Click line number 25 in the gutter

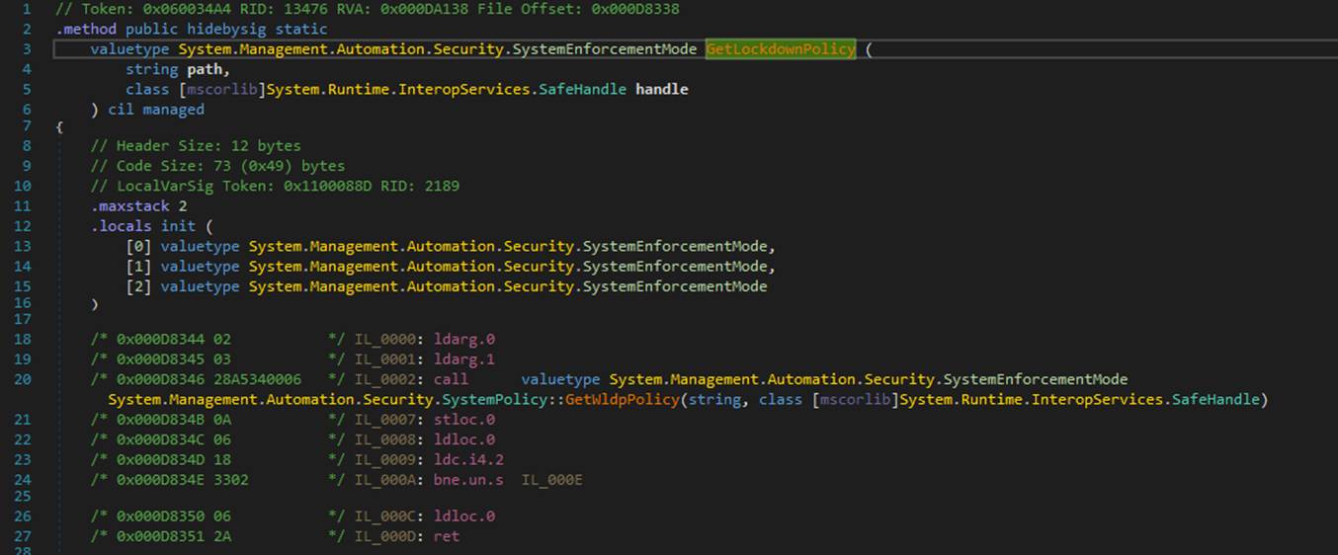click(22, 496)
